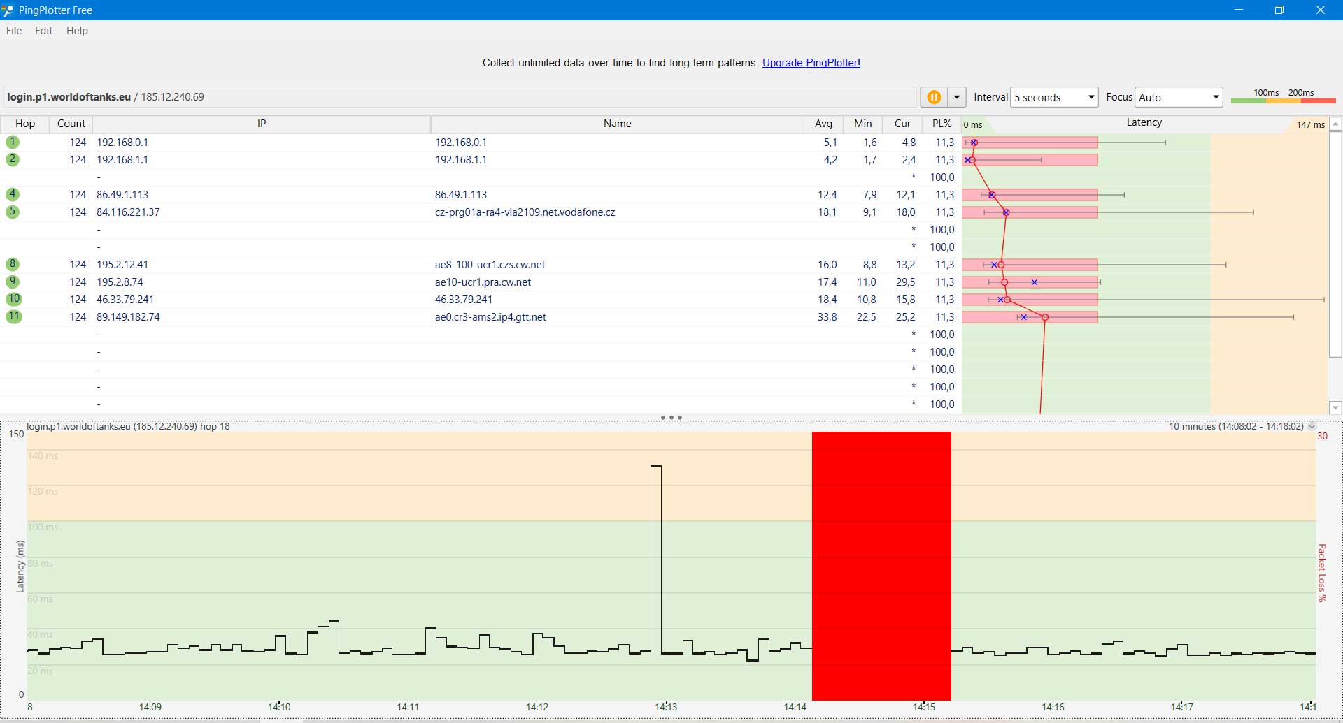The image size is (1343, 723).
Task: Click the scroll down arrow of hop list
Action: pos(1335,408)
